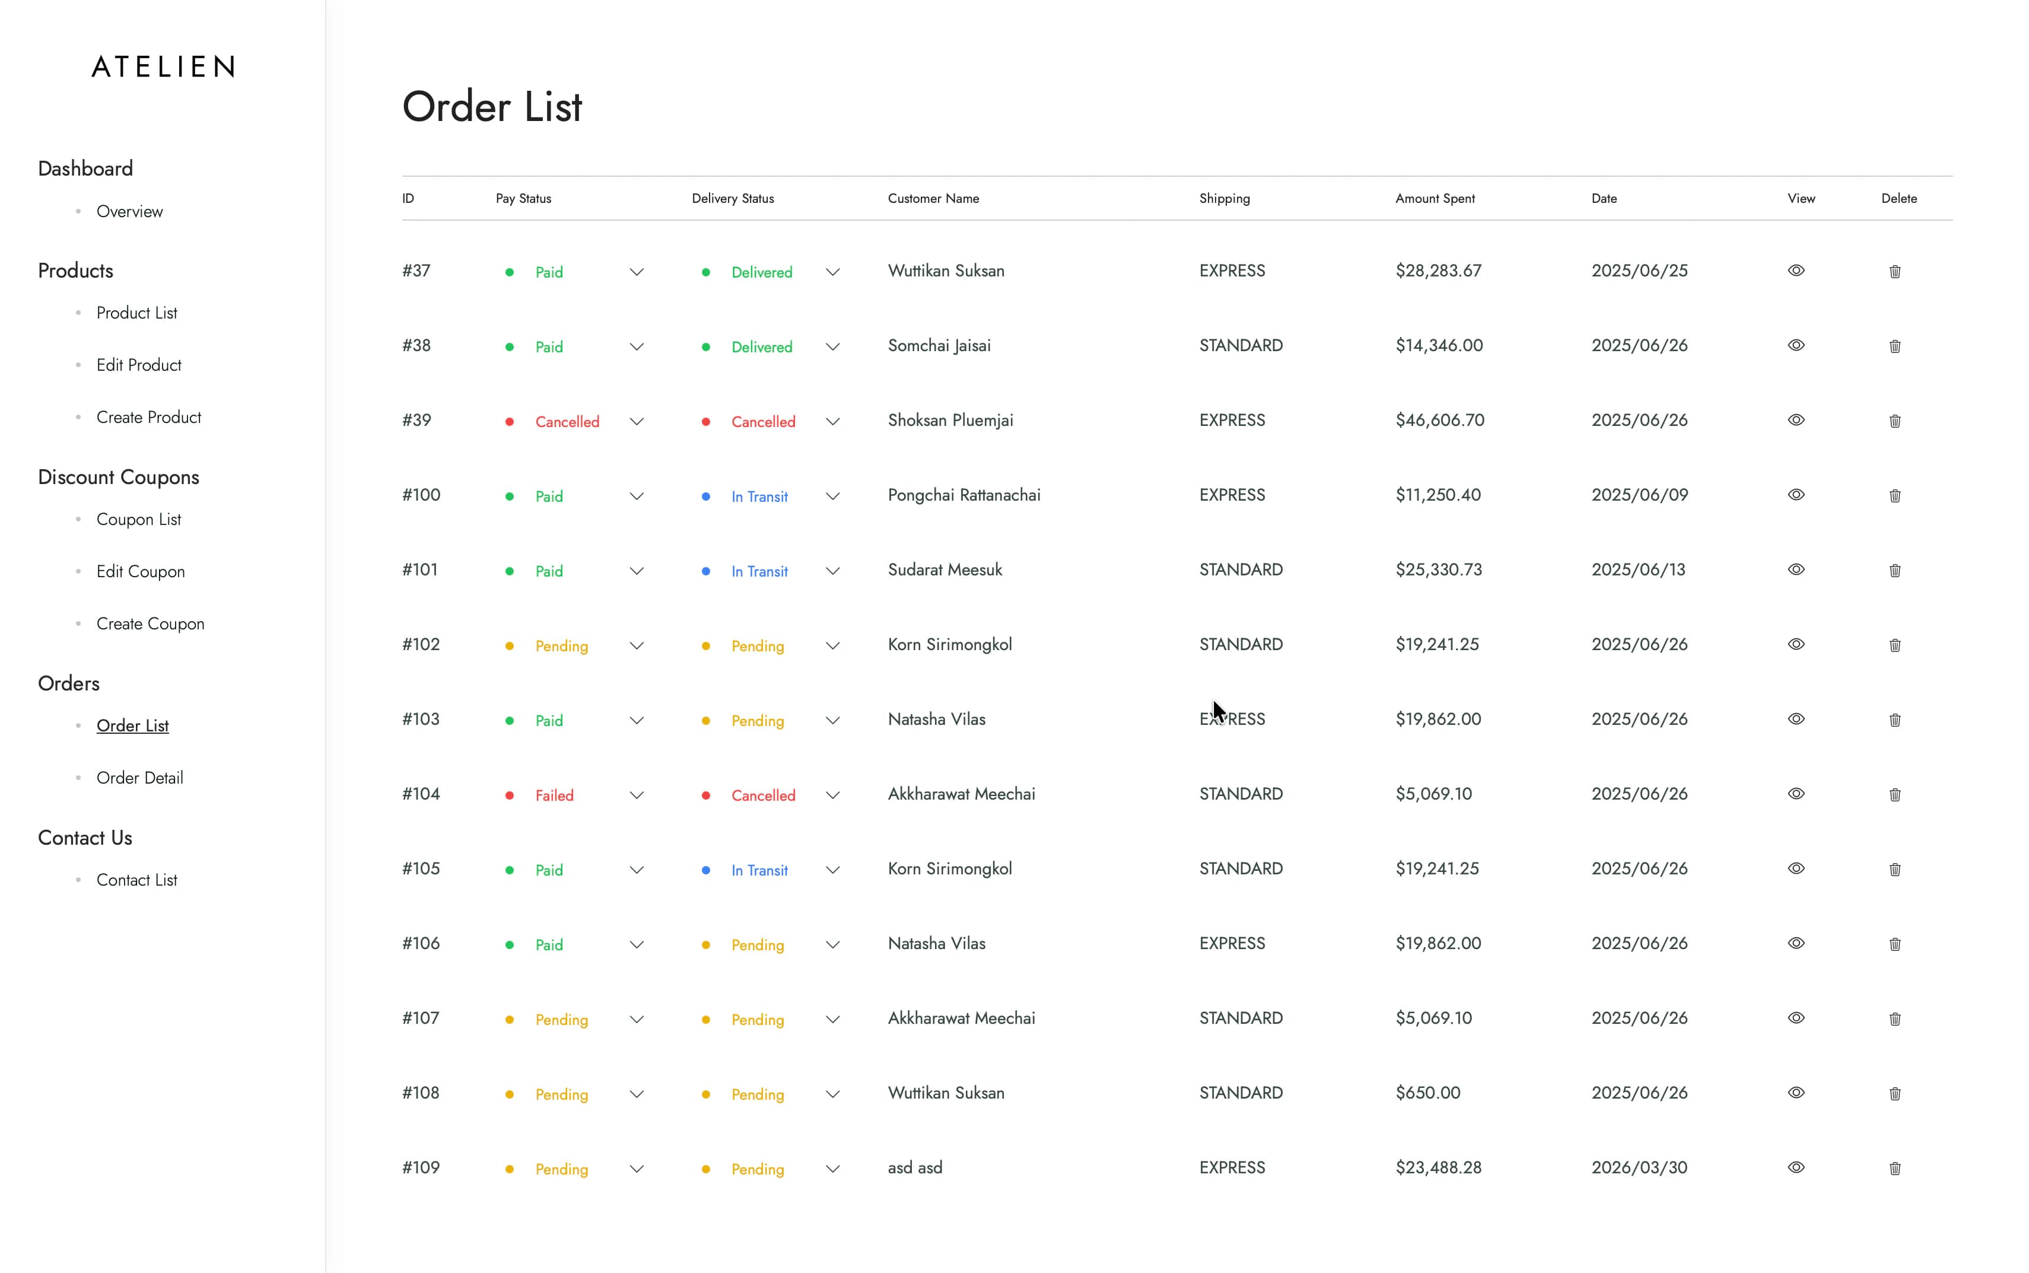This screenshot has width=2029, height=1273.
Task: Open Contact List from the sidebar
Action: [136, 880]
